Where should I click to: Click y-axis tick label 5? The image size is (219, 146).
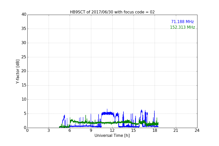tap(25, 114)
